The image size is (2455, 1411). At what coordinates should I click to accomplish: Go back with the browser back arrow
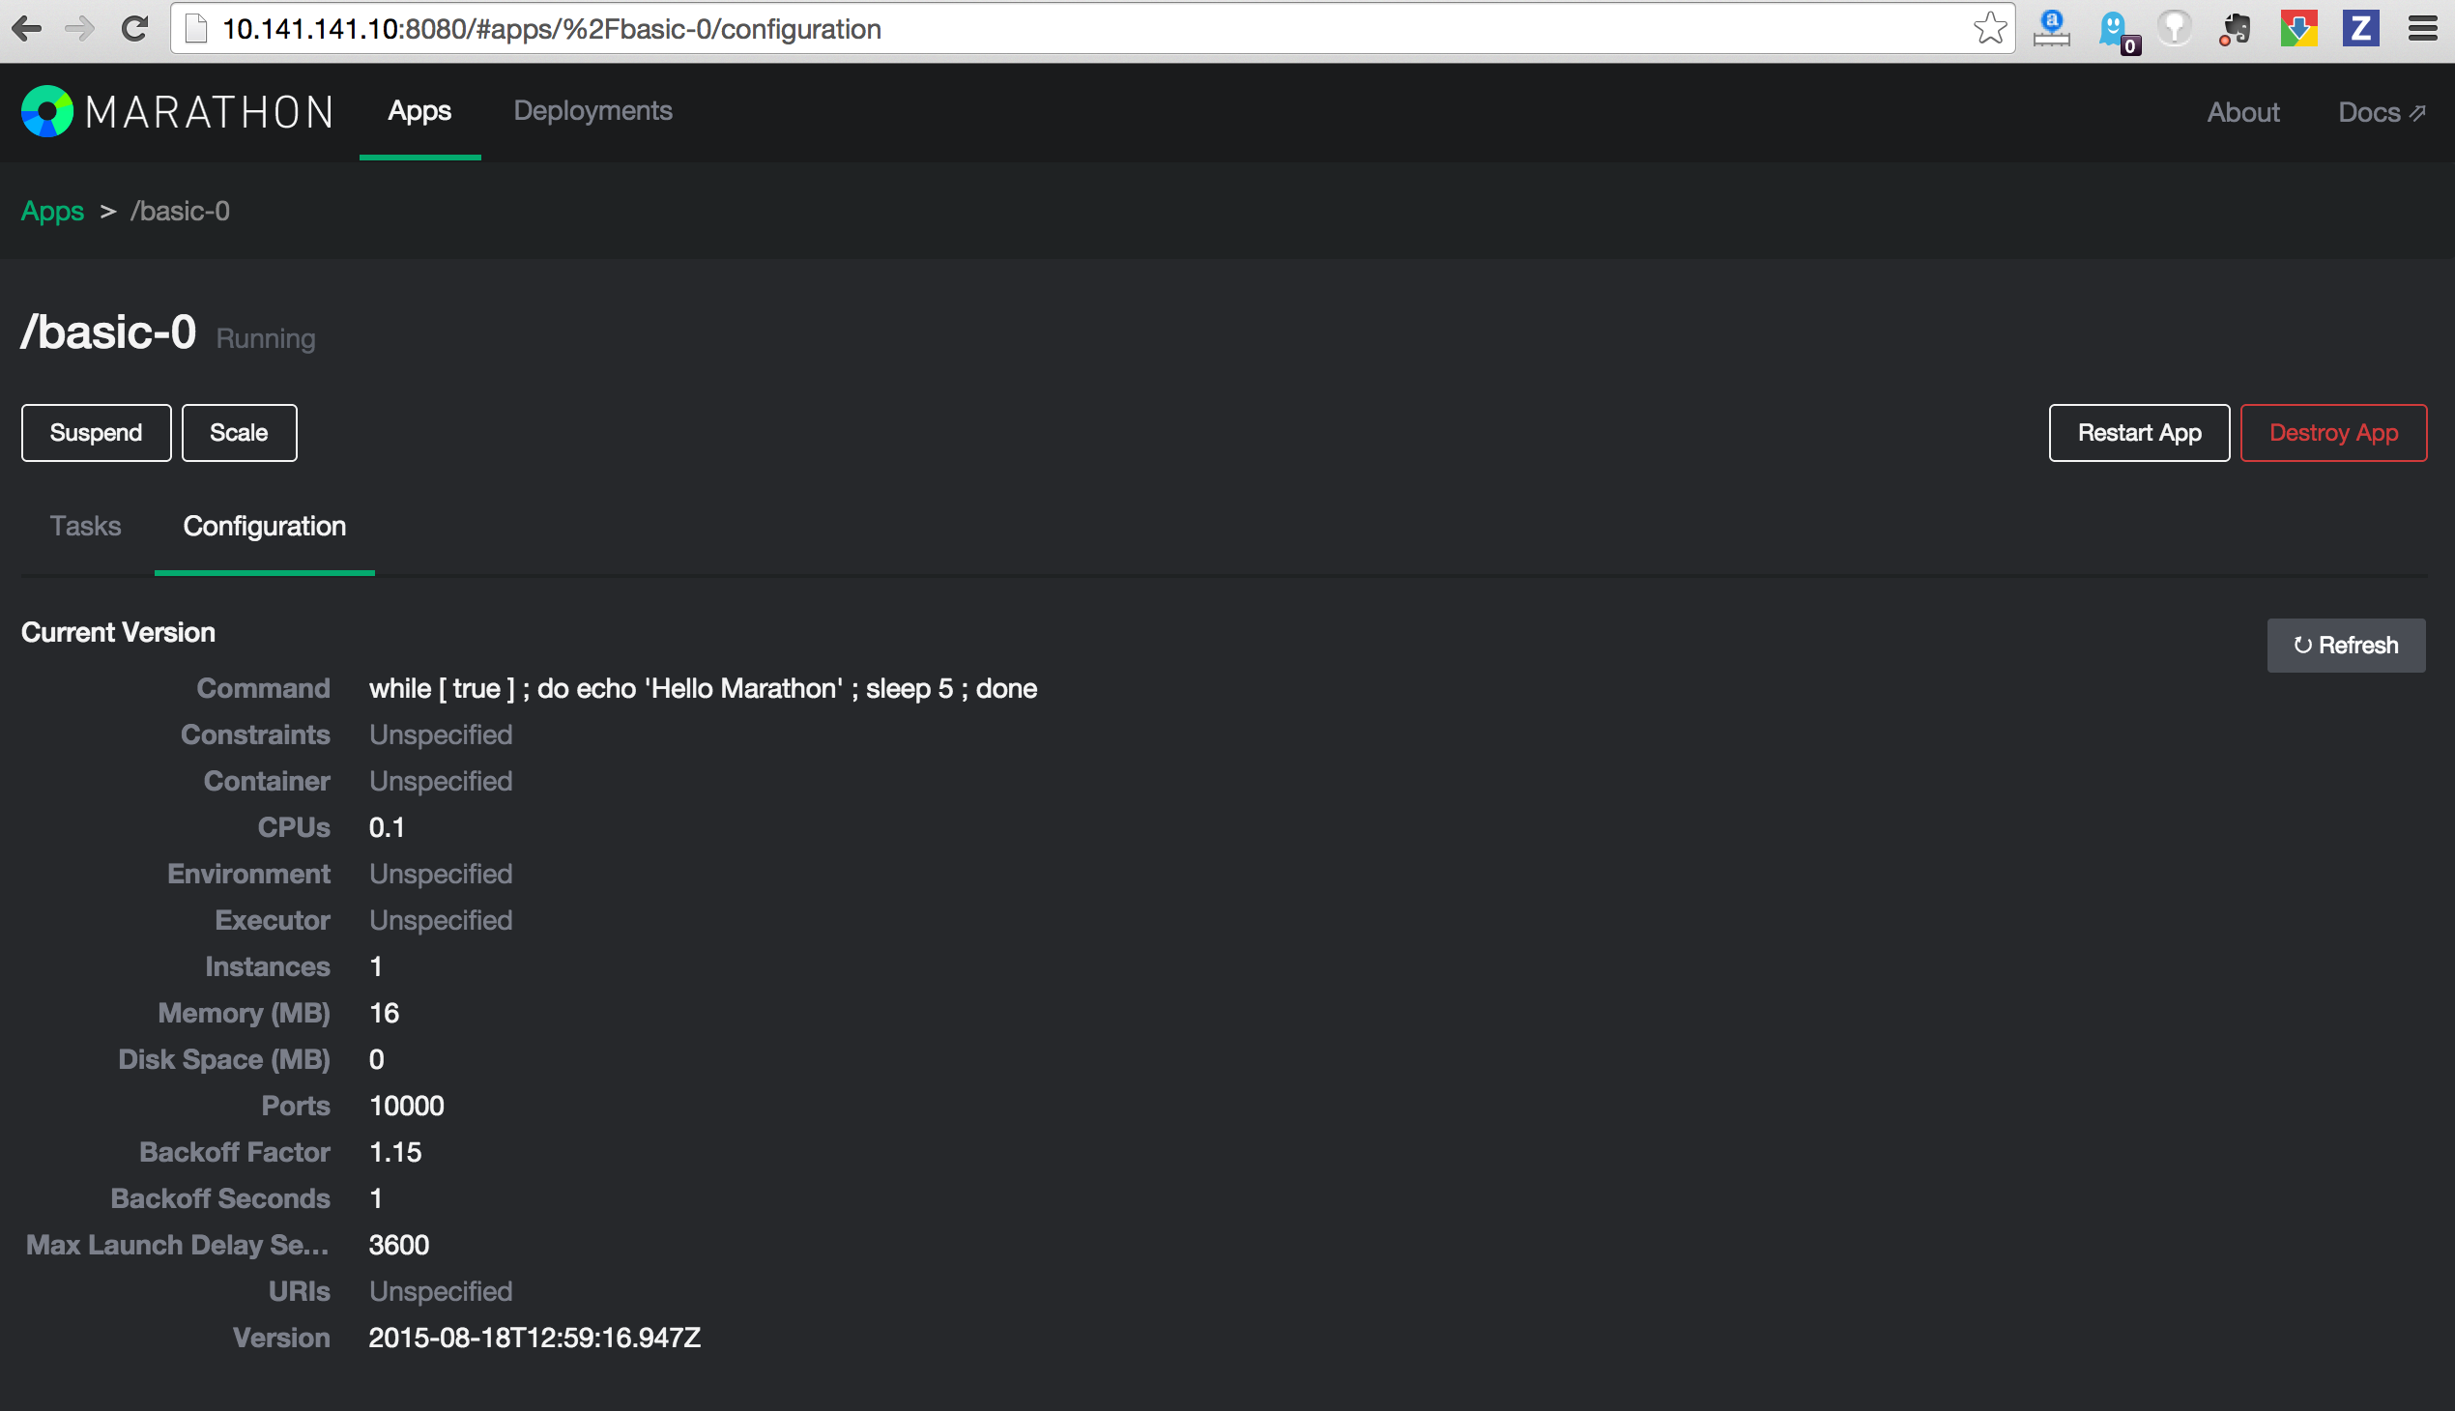pyautogui.click(x=26, y=28)
